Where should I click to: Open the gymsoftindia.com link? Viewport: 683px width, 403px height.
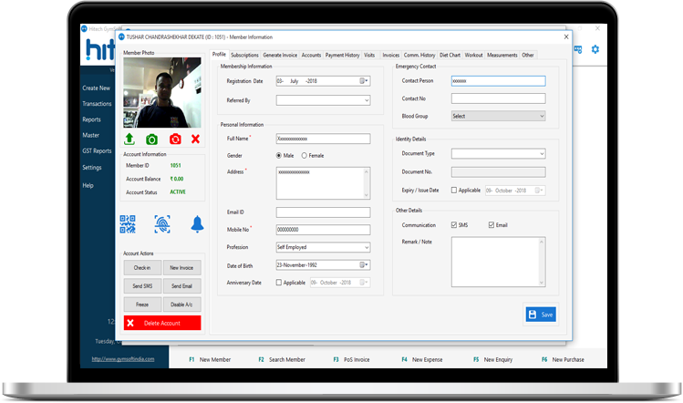[x=123, y=359]
